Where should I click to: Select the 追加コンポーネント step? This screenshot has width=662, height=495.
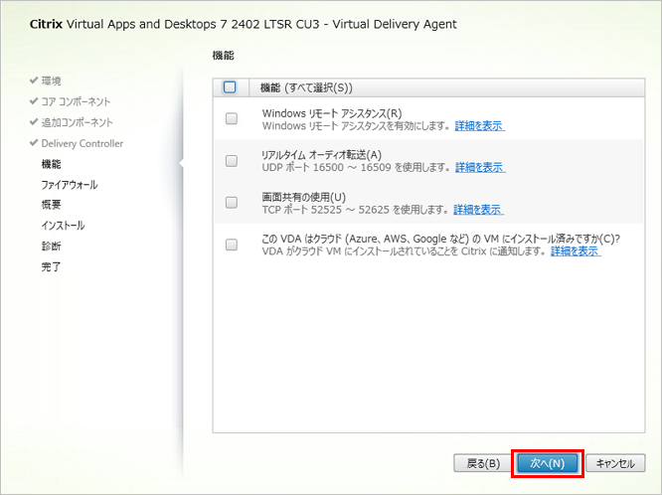pyautogui.click(x=77, y=122)
